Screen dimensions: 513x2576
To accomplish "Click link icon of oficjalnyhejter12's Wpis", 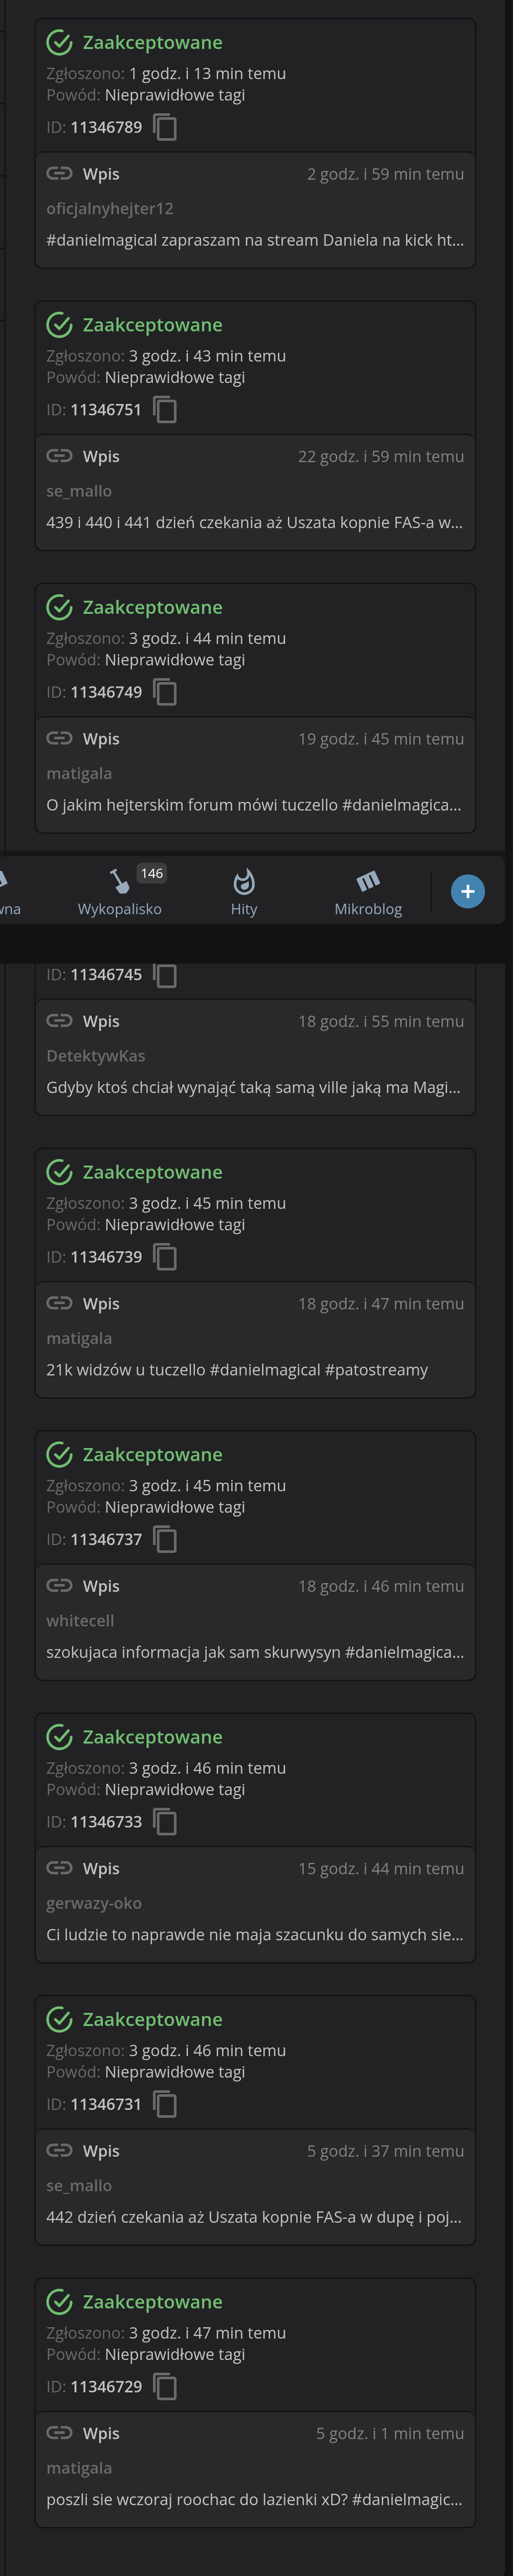I will coord(59,174).
